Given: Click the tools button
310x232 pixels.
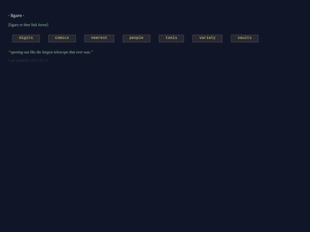Looking at the screenshot, I should pos(171,38).
